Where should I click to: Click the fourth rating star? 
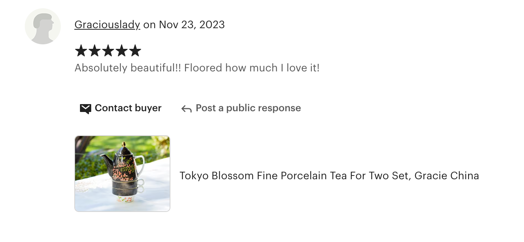[x=121, y=51]
